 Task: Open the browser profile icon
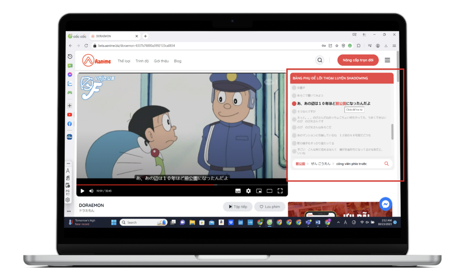tap(378, 46)
